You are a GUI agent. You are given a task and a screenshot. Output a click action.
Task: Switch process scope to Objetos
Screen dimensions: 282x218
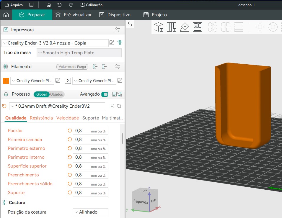tap(56, 94)
